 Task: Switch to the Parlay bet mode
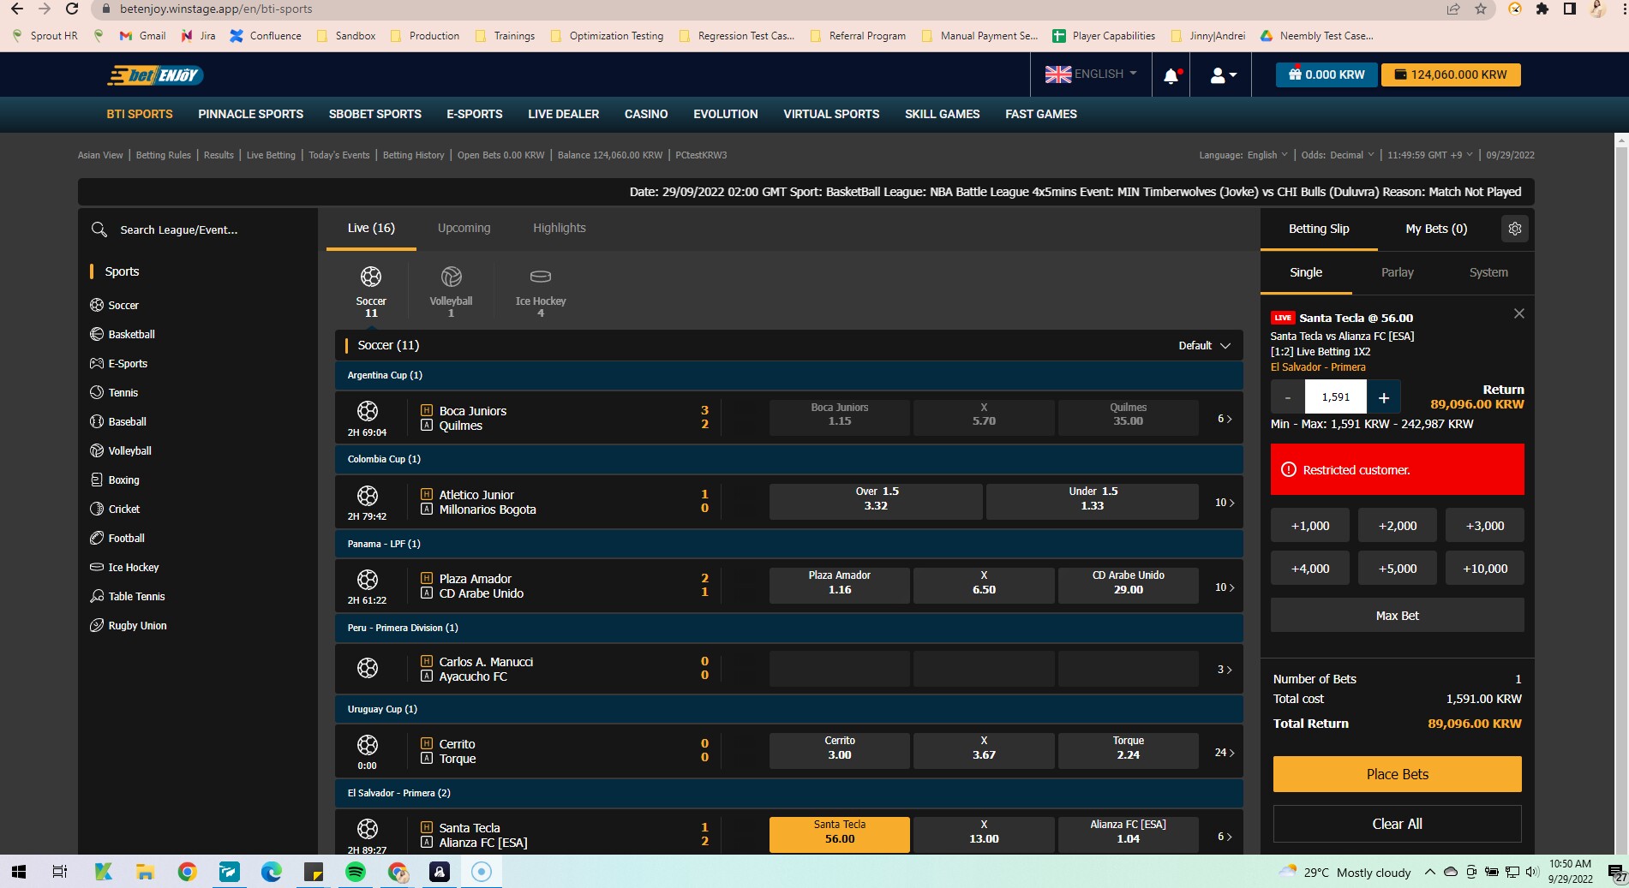tap(1397, 272)
